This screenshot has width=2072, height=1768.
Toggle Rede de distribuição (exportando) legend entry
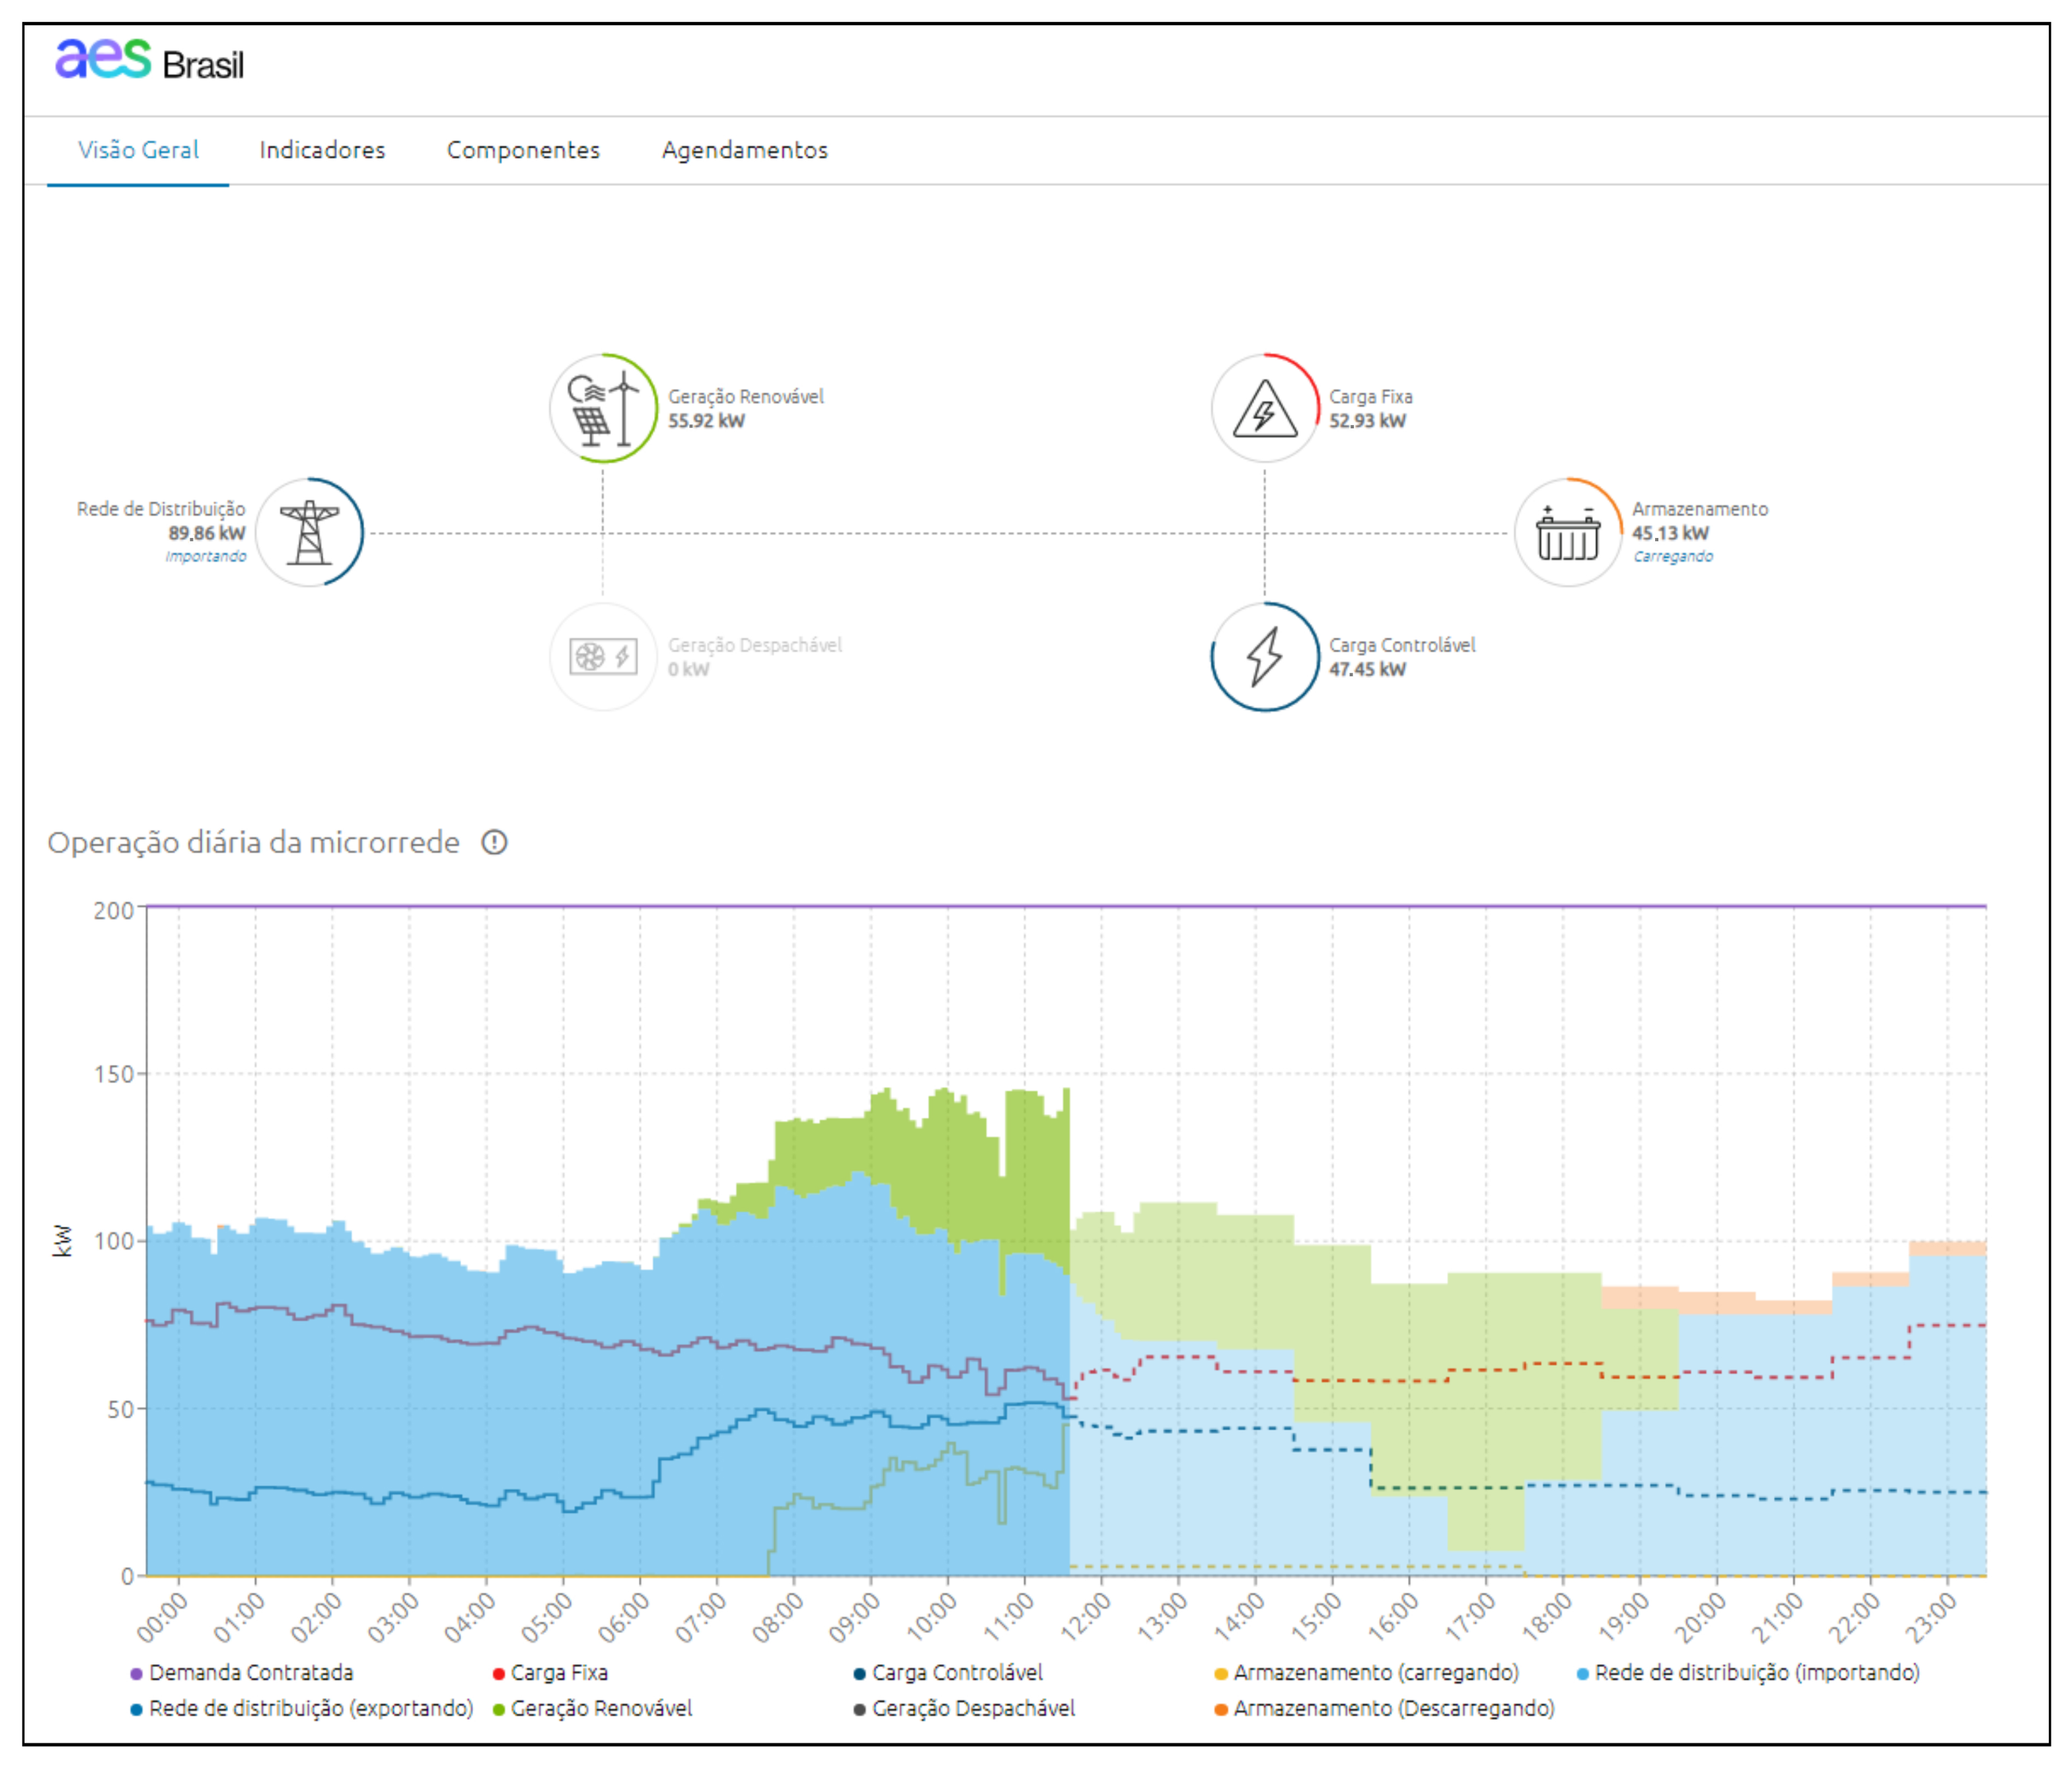310,1708
